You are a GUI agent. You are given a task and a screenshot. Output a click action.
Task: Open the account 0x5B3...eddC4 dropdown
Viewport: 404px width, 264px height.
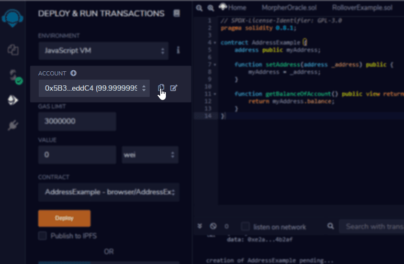coord(94,88)
